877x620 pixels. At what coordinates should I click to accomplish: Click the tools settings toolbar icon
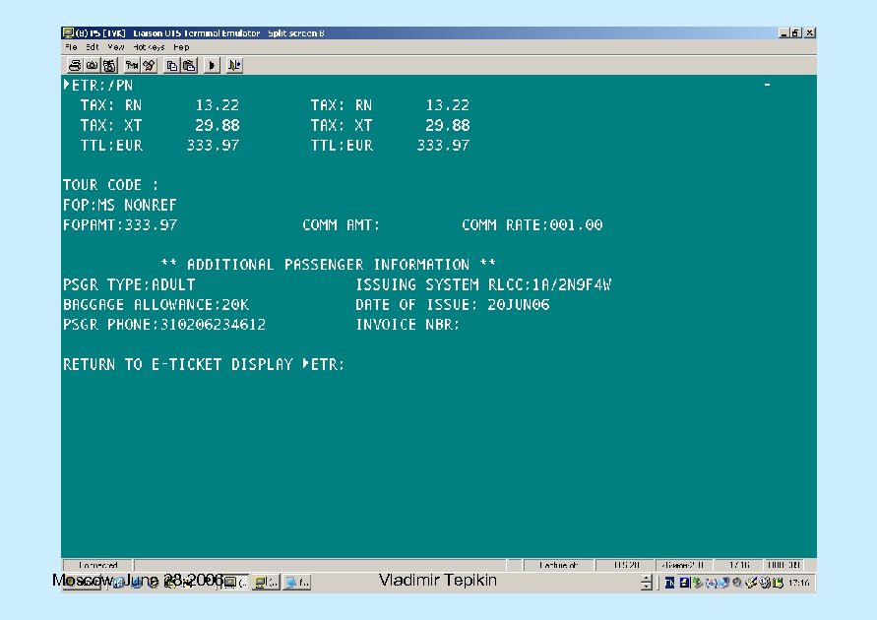click(150, 65)
